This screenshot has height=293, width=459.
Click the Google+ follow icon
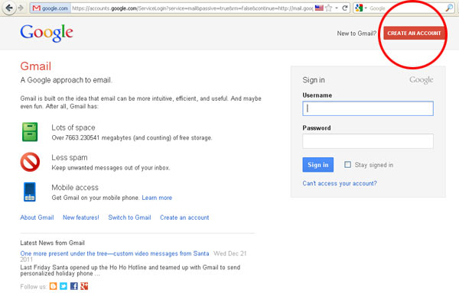pyautogui.click(x=84, y=286)
